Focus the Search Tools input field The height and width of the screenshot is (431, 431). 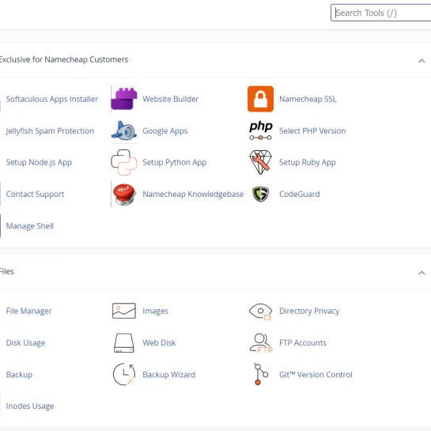pos(380,13)
